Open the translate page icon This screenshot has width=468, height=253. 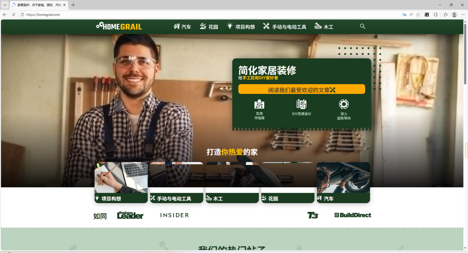click(404, 14)
